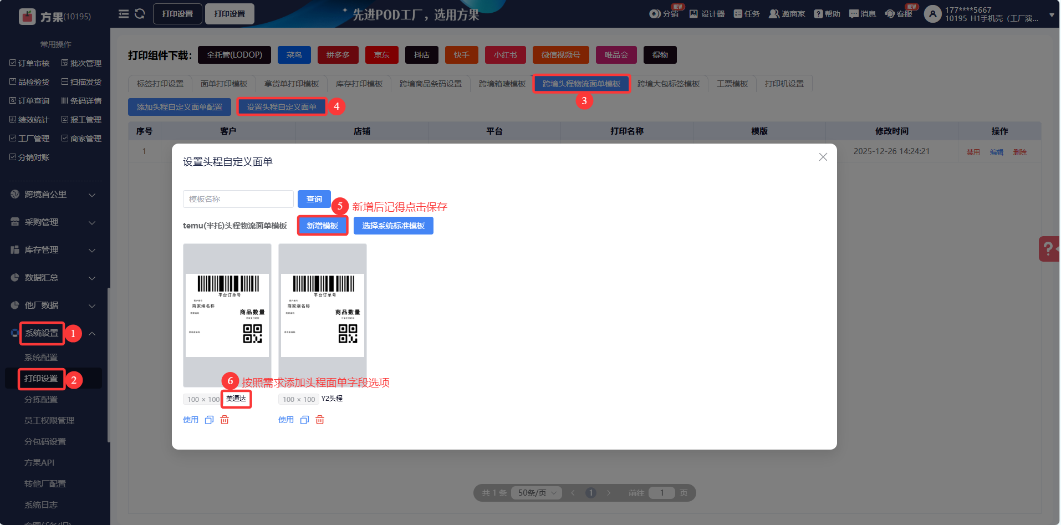The width and height of the screenshot is (1061, 525).
Task: Open 员工权限管理 in sidebar
Action: coord(49,421)
